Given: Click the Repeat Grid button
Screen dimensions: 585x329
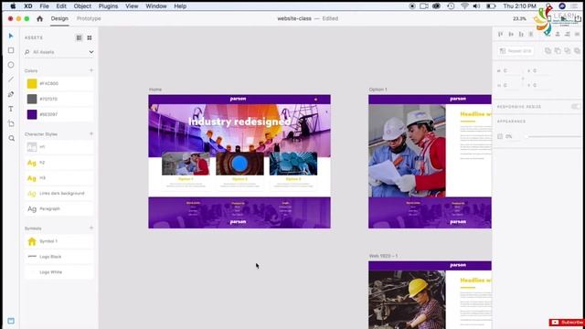Looking at the screenshot, I should tap(516, 51).
